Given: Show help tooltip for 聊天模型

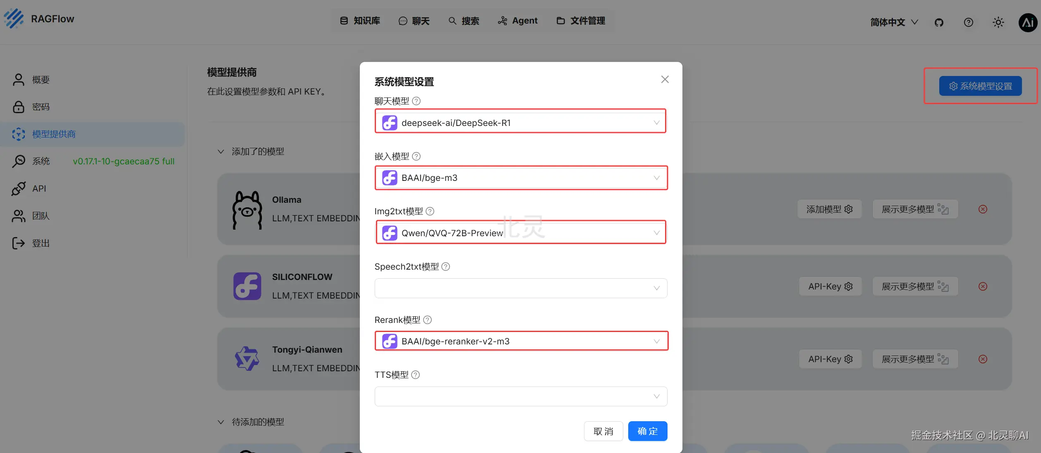Looking at the screenshot, I should pos(416,101).
